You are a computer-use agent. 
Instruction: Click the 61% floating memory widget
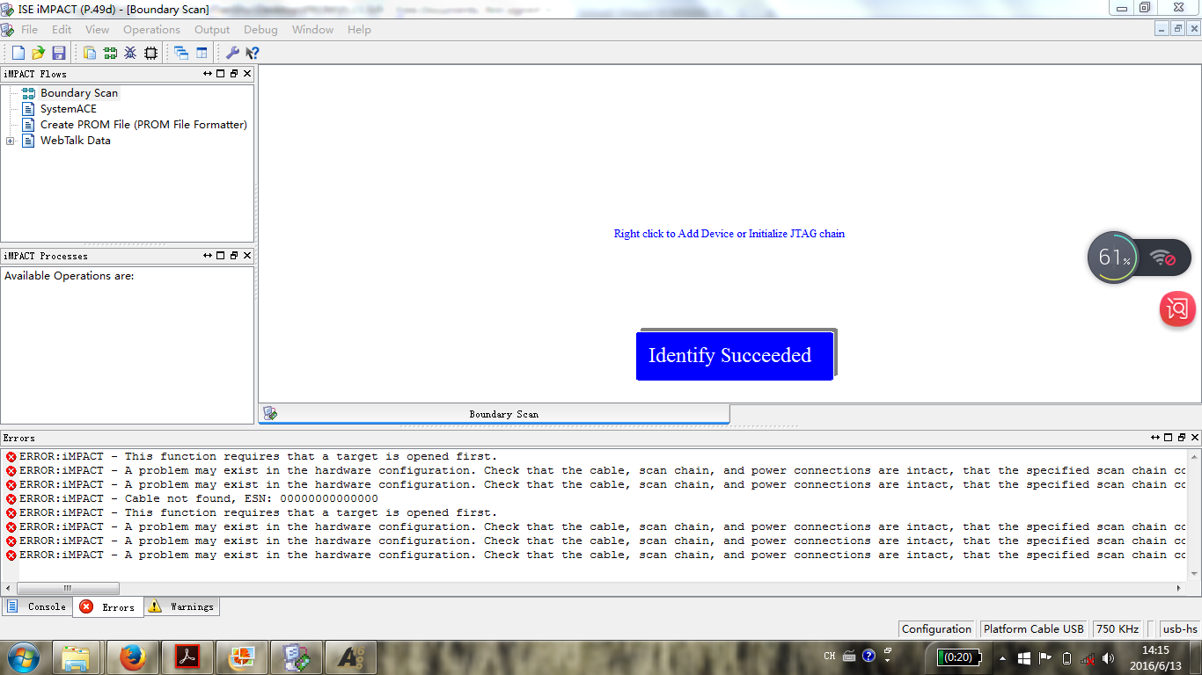pyautogui.click(x=1114, y=258)
